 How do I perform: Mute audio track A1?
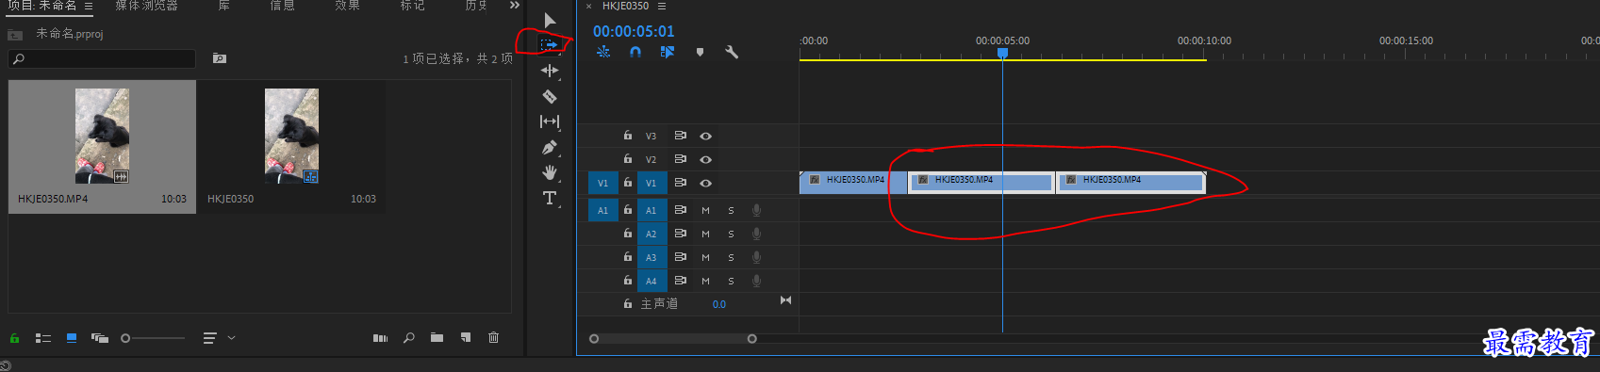[x=705, y=210]
